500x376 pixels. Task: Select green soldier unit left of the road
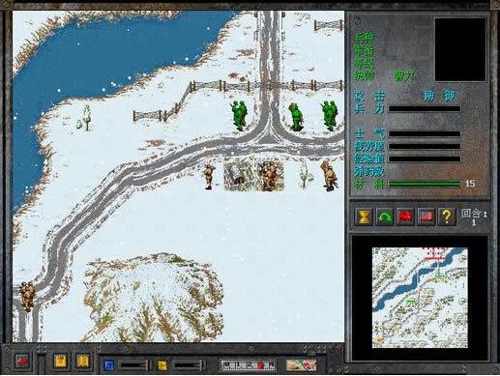pos(240,115)
